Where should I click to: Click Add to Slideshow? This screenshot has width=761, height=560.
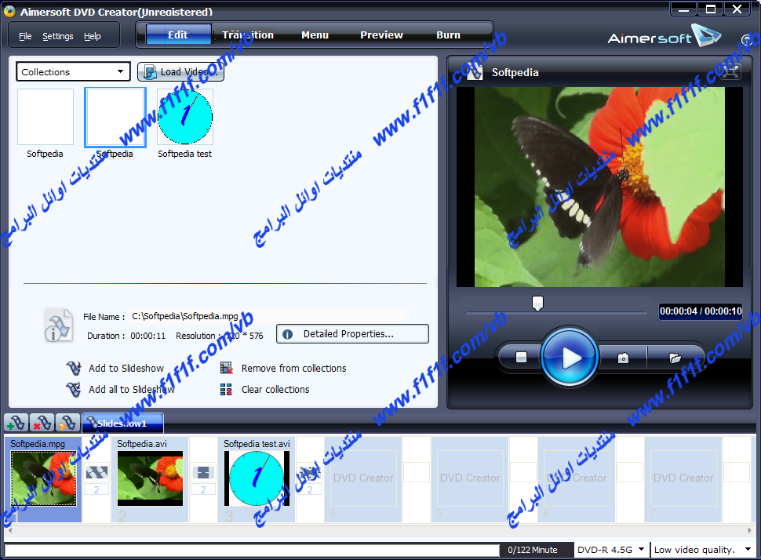[126, 368]
